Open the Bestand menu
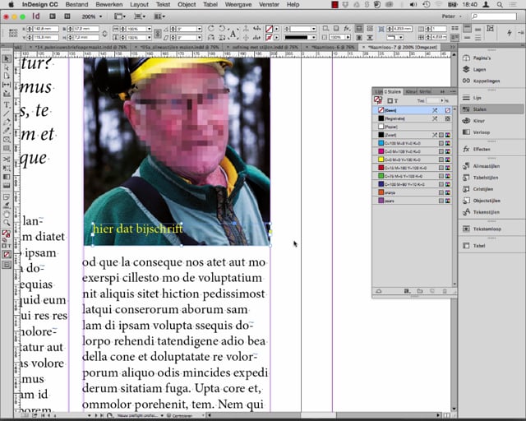Image resolution: width=526 pixels, height=421 pixels. click(76, 4)
